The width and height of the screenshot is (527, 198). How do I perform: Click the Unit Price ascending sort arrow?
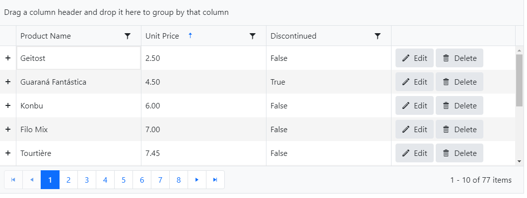[x=190, y=36]
